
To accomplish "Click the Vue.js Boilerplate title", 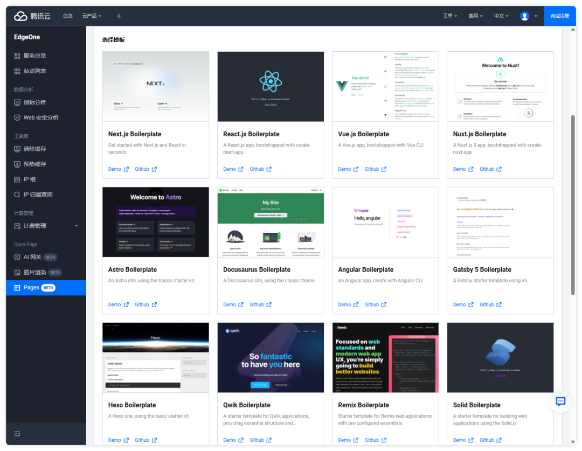I will (x=363, y=134).
